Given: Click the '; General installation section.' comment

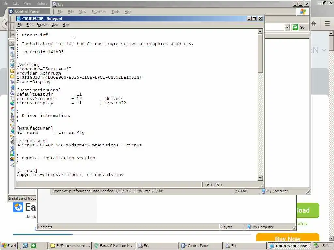Looking at the screenshot, I should [x=57, y=158].
